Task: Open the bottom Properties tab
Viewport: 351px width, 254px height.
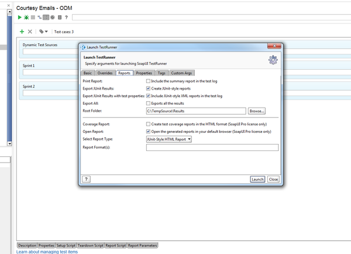Action: pos(46,245)
